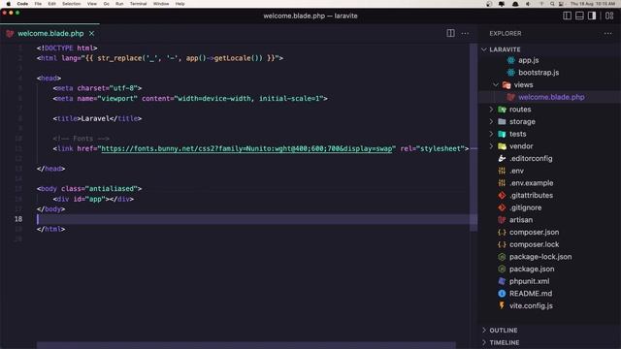Click the routes folder icon

502,110
